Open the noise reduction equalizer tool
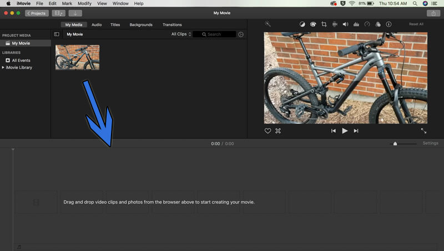This screenshot has width=444, height=251. 356,24
